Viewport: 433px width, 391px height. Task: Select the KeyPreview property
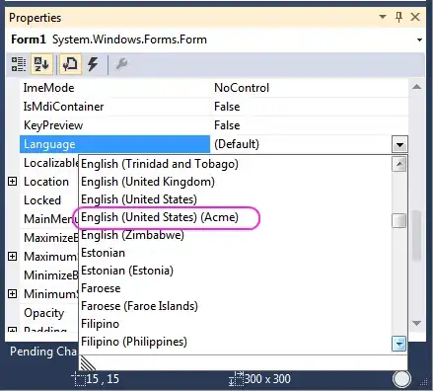pos(53,125)
